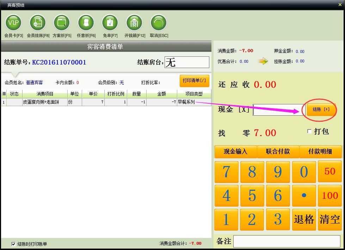Tap keypad digit 3
This screenshot has height=250, width=345.
278,219
